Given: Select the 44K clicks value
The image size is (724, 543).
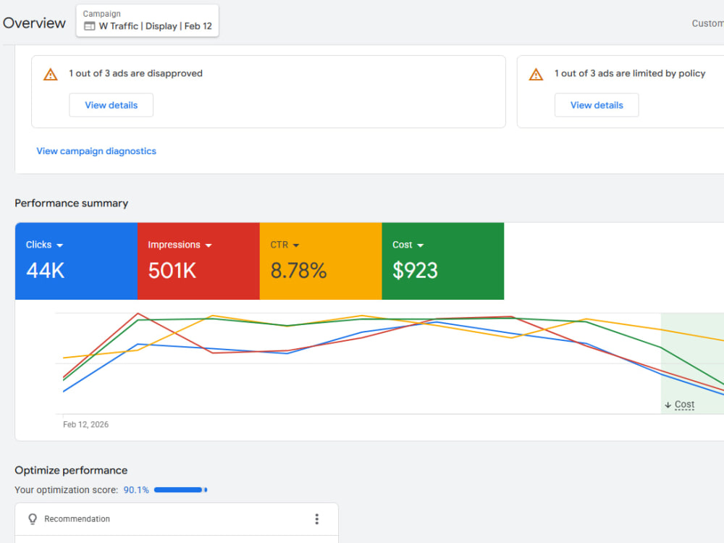Looking at the screenshot, I should point(45,271).
